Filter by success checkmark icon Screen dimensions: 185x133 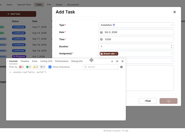(27, 67)
